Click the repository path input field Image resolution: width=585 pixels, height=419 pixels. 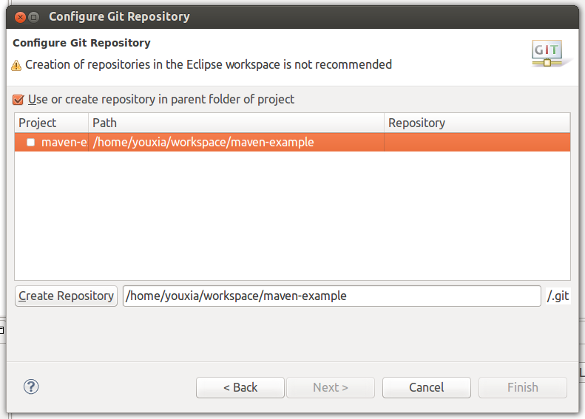tap(331, 296)
